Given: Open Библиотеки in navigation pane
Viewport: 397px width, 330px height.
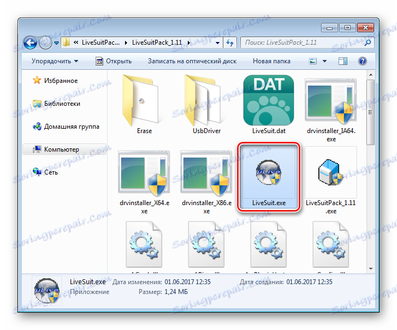Looking at the screenshot, I should tap(56, 104).
